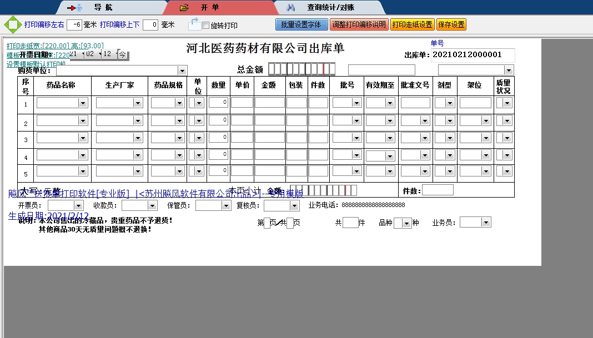Click inside the 件数 input field
Viewport: 593px width, 338px height.
438,190
